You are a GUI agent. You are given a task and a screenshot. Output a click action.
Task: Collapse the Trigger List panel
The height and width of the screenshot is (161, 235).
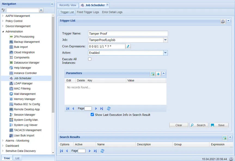(228, 21)
